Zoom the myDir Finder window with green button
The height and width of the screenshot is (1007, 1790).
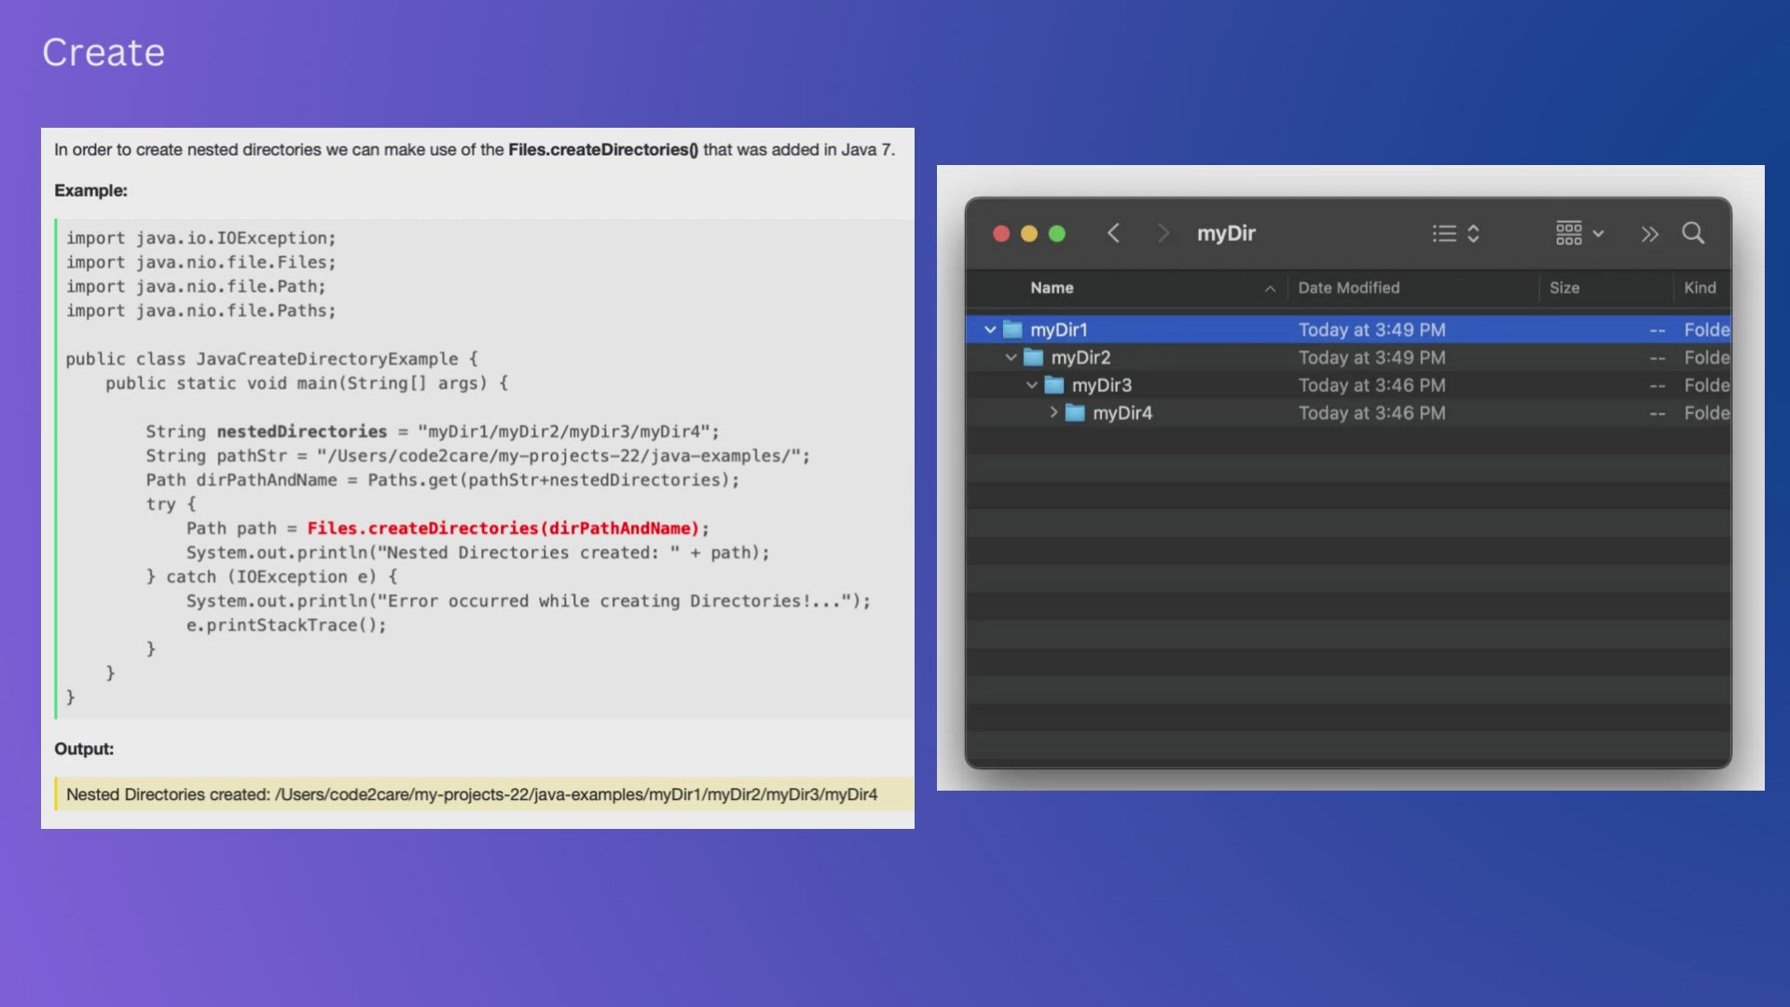click(x=1057, y=234)
